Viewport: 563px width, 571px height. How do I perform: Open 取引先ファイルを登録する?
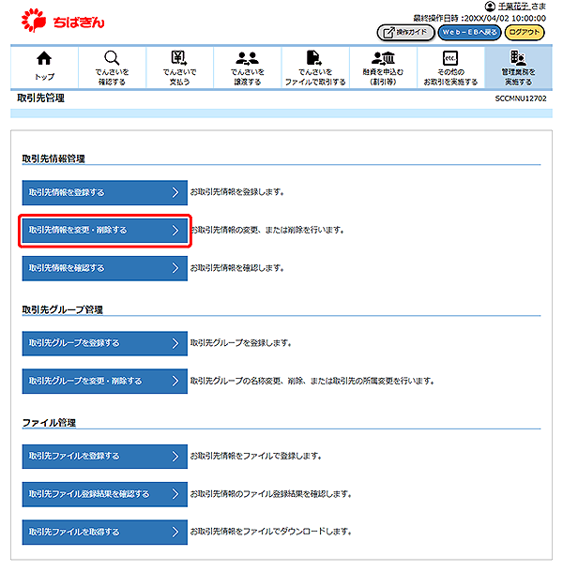point(104,456)
